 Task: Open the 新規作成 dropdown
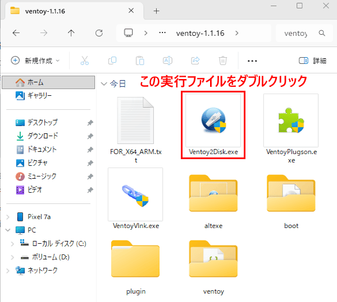tap(35, 61)
